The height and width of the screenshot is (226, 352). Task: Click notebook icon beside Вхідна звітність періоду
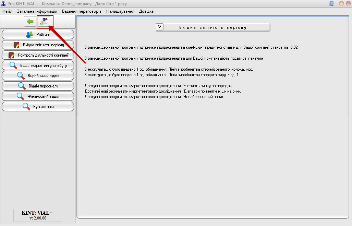(16, 45)
